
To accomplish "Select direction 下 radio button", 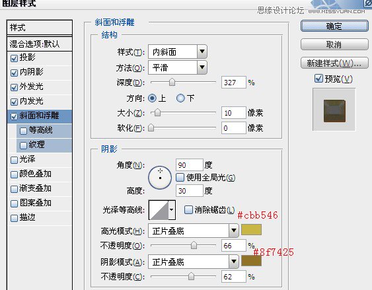I will pyautogui.click(x=180, y=98).
